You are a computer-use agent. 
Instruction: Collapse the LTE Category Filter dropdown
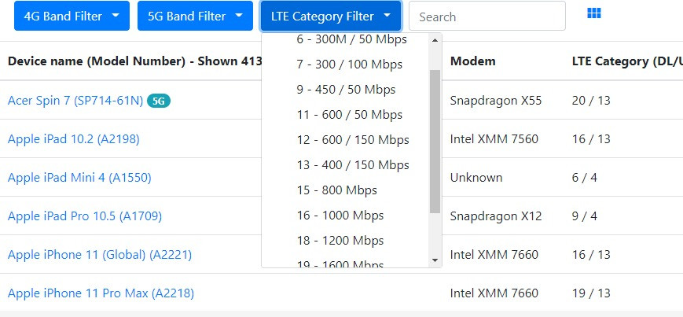coord(331,17)
